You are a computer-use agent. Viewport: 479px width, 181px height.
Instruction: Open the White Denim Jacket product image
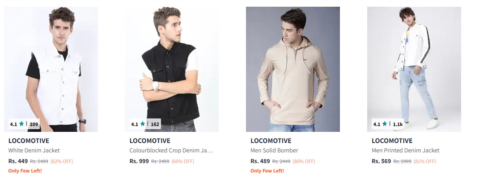click(51, 69)
